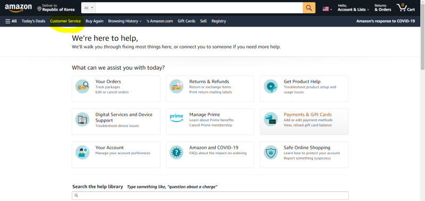Open the Returns & Refunds title link
425x201 pixels.
click(209, 81)
